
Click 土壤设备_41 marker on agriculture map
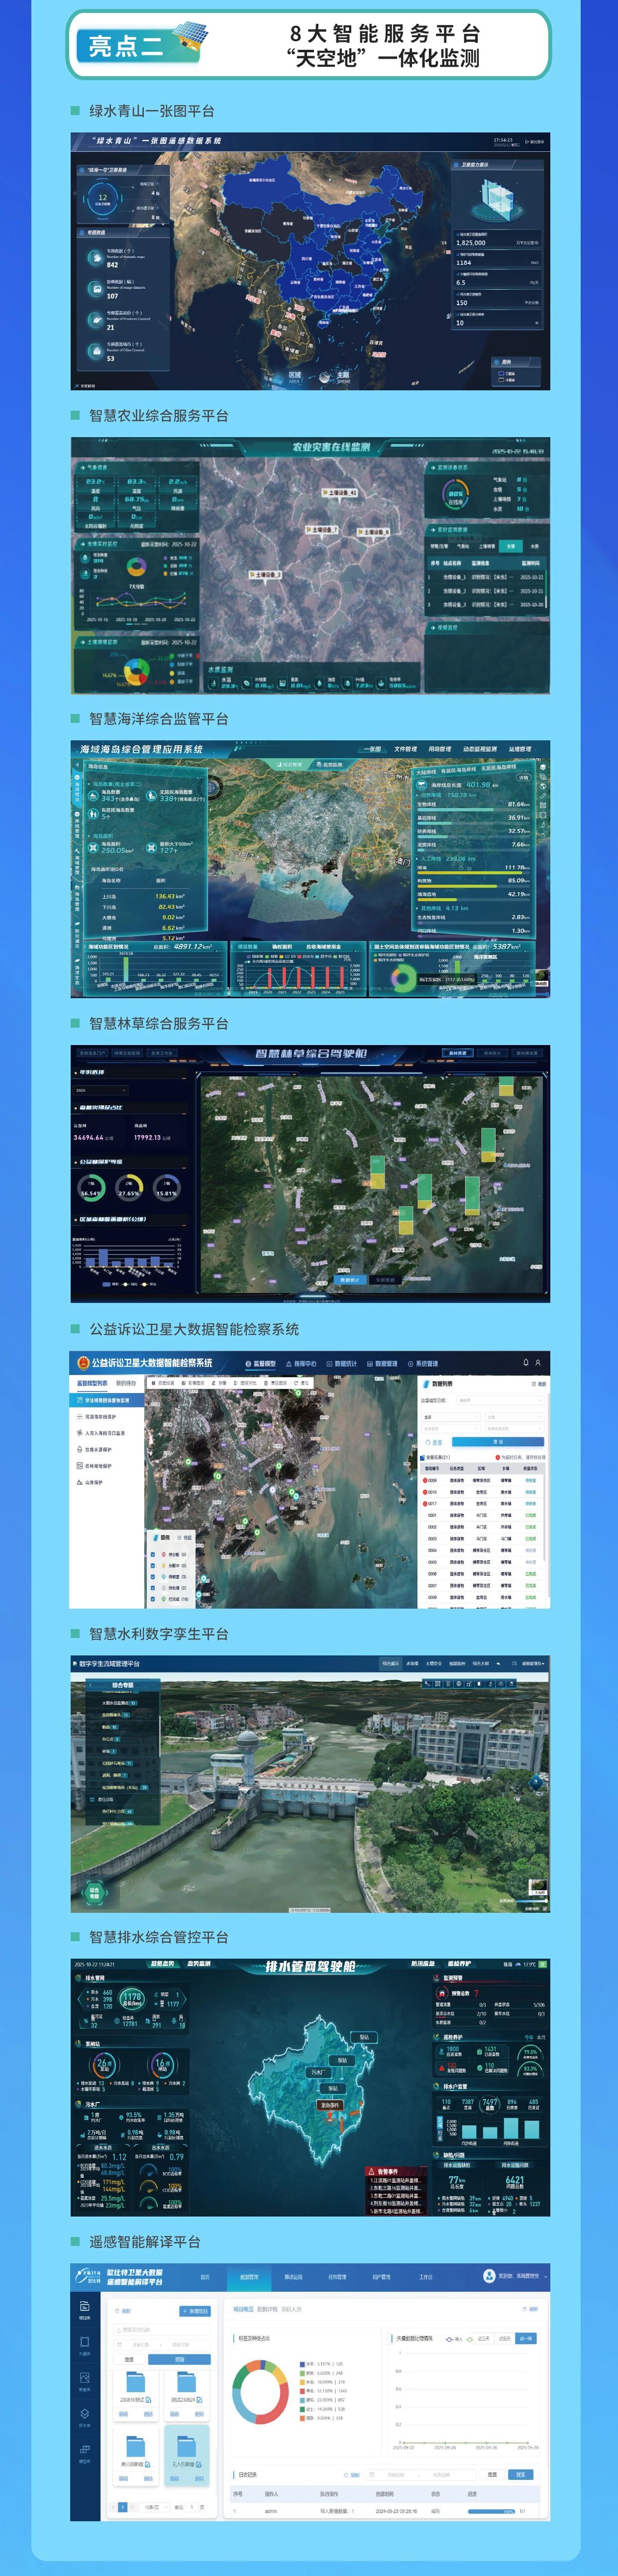(340, 493)
